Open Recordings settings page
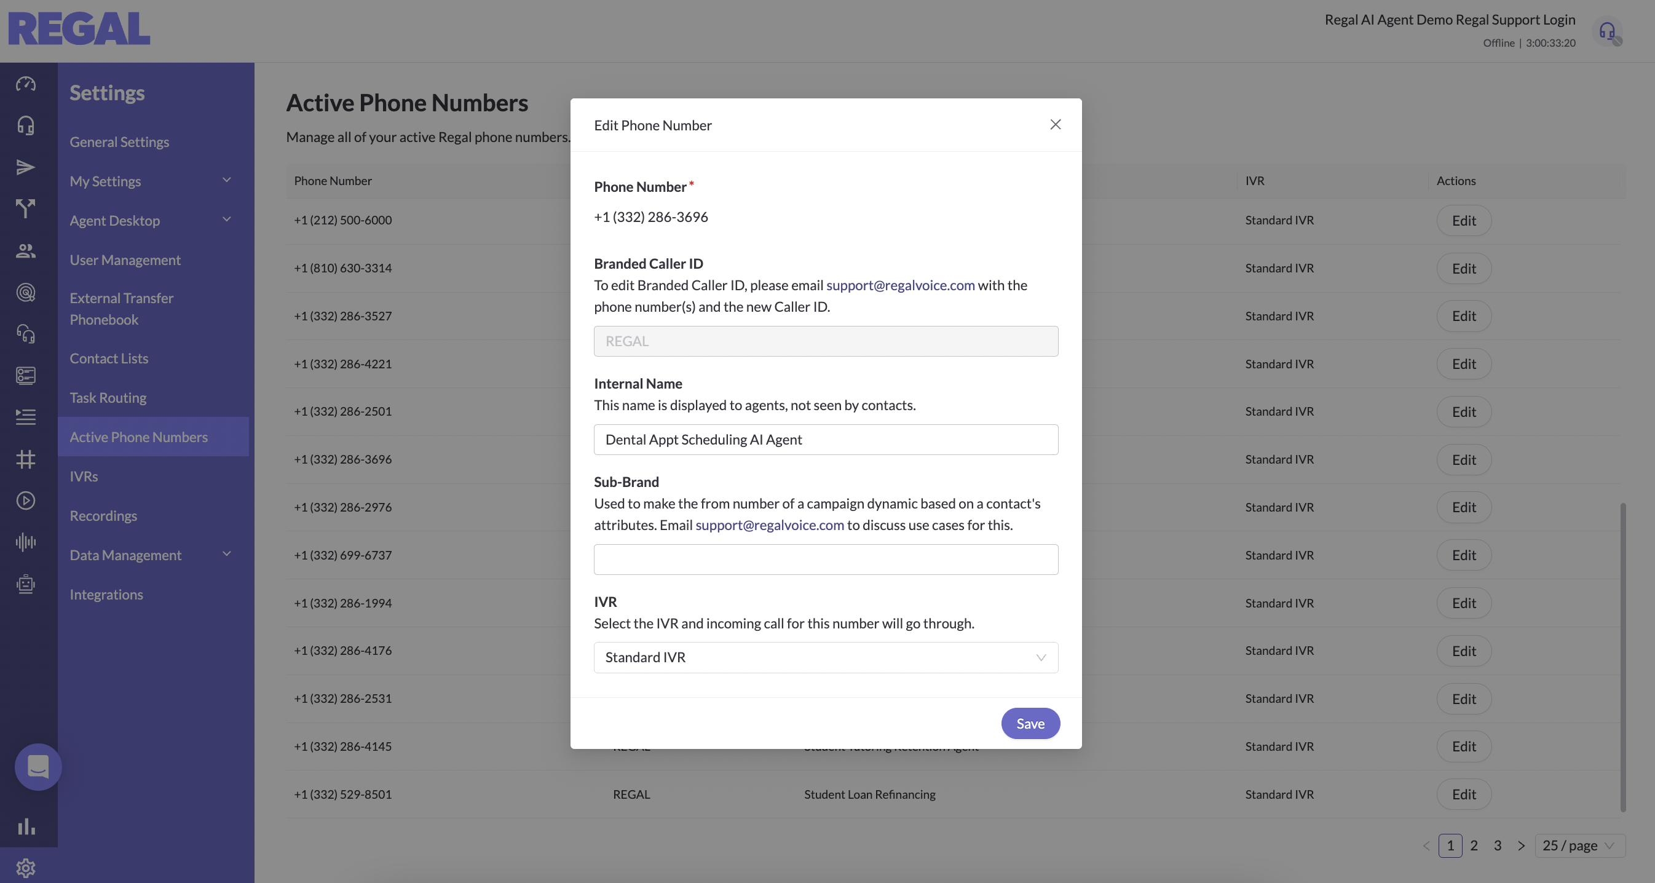 pos(103,516)
